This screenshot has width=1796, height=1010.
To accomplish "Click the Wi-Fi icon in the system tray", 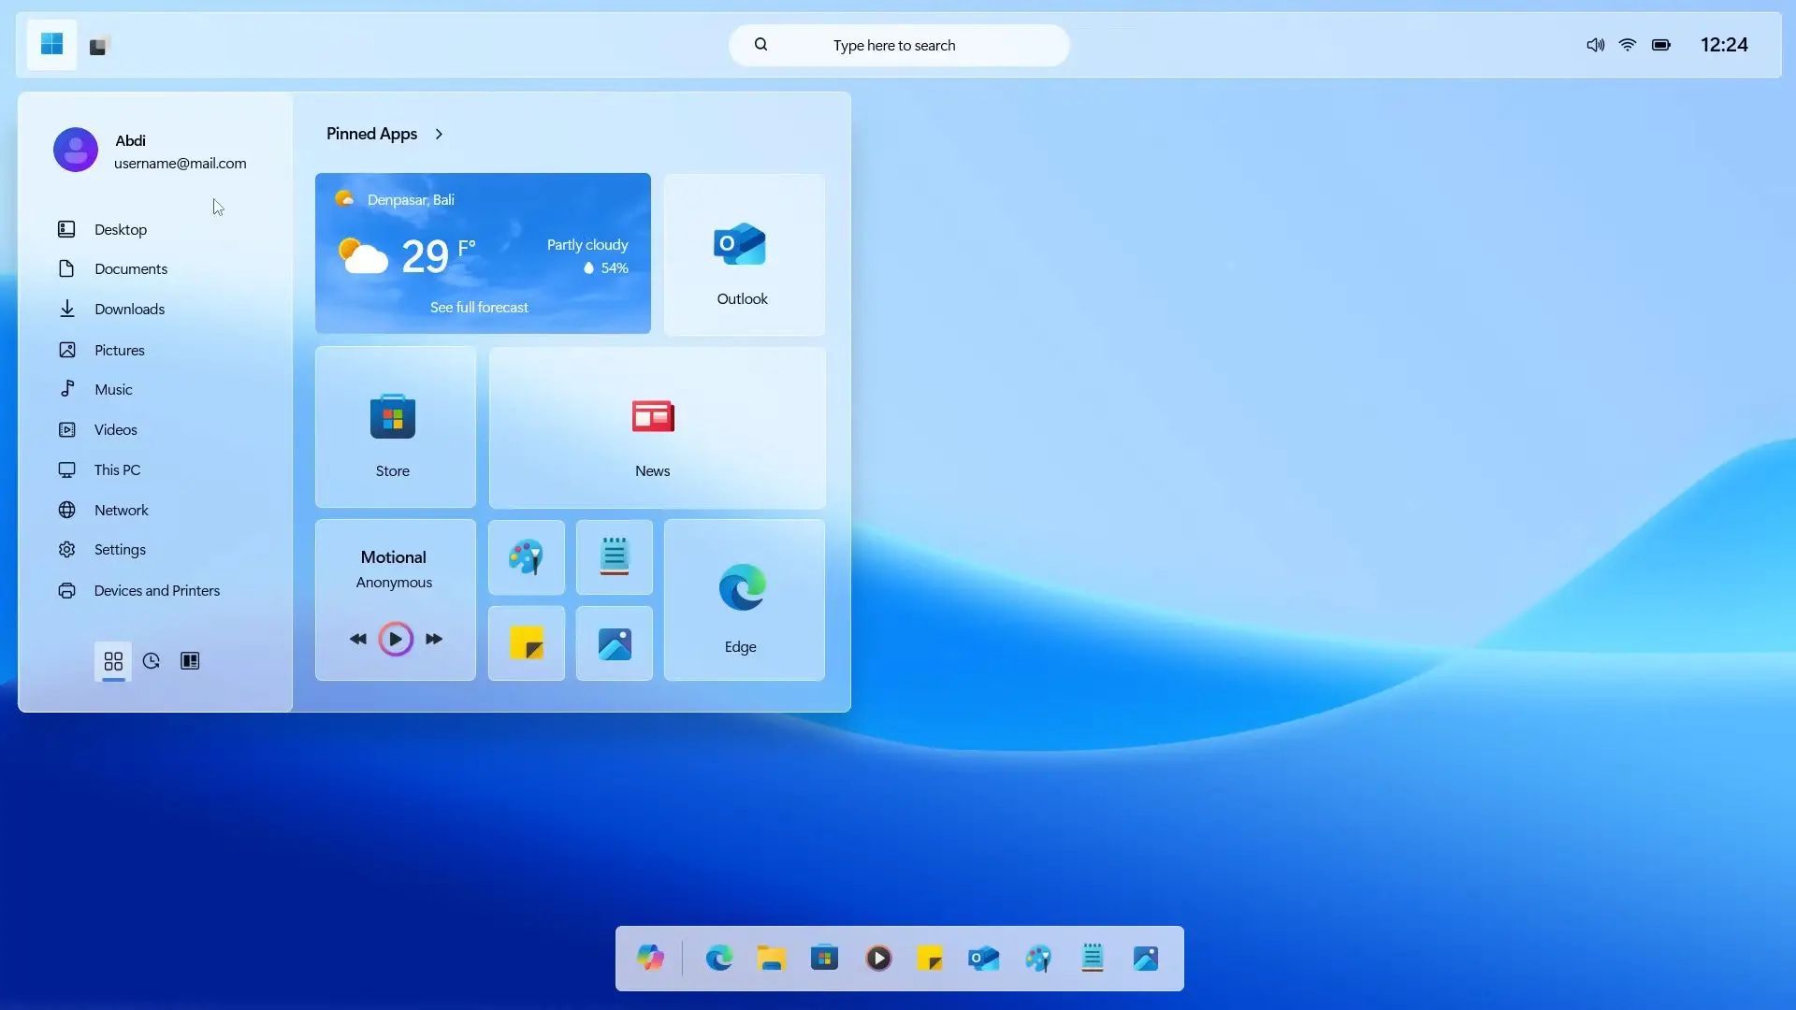I will click(x=1628, y=44).
